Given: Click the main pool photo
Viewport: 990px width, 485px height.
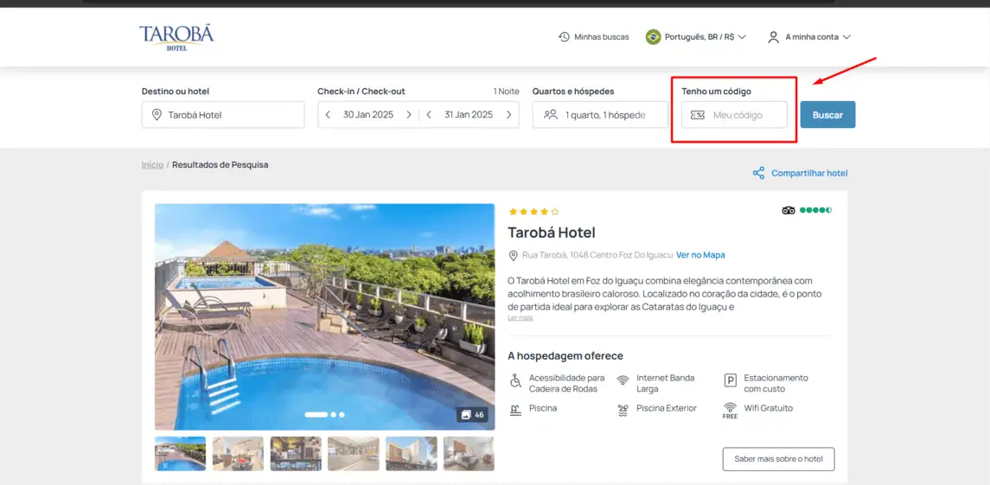Looking at the screenshot, I should pyautogui.click(x=324, y=316).
